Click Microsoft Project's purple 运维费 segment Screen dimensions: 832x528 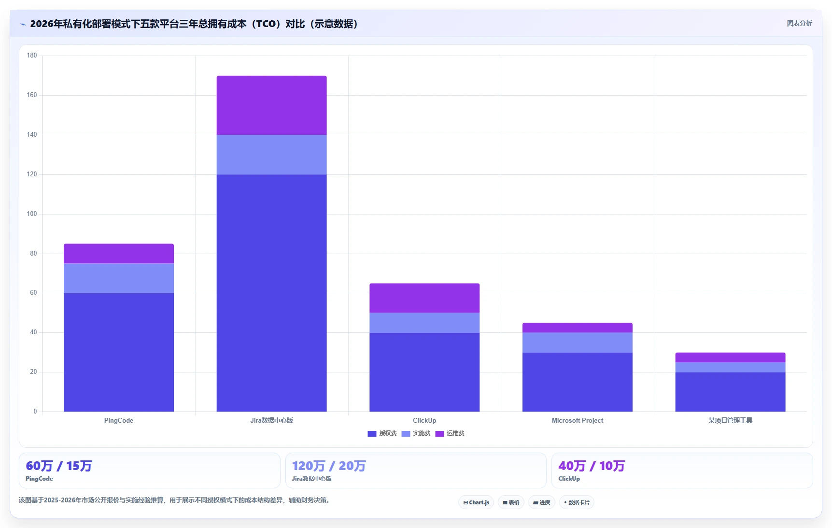coord(578,328)
